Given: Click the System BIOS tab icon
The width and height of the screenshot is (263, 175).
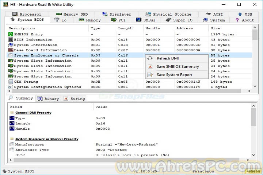Looking at the screenshot, I should coord(12,19).
